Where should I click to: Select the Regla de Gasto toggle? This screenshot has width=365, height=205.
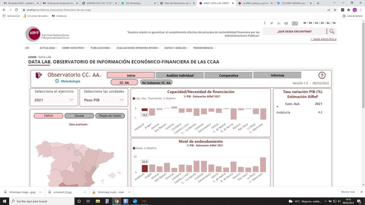pos(110,116)
